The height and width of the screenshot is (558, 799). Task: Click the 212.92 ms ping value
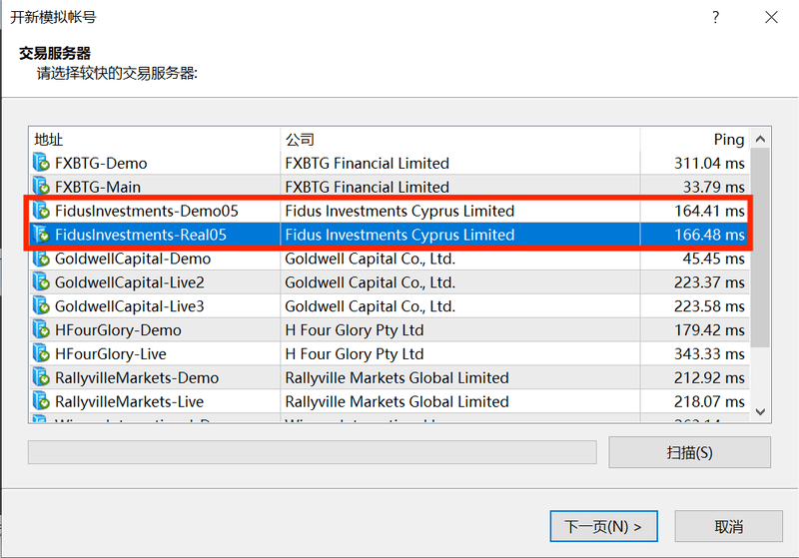pos(709,377)
